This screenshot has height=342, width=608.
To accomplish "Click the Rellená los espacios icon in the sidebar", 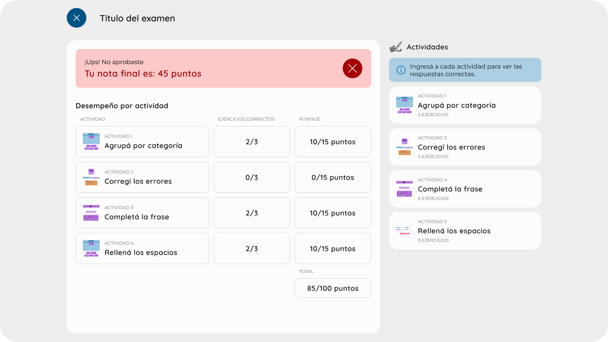I will pyautogui.click(x=405, y=231).
